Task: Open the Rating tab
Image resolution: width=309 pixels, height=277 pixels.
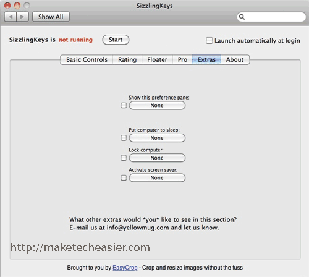Action: pos(127,59)
